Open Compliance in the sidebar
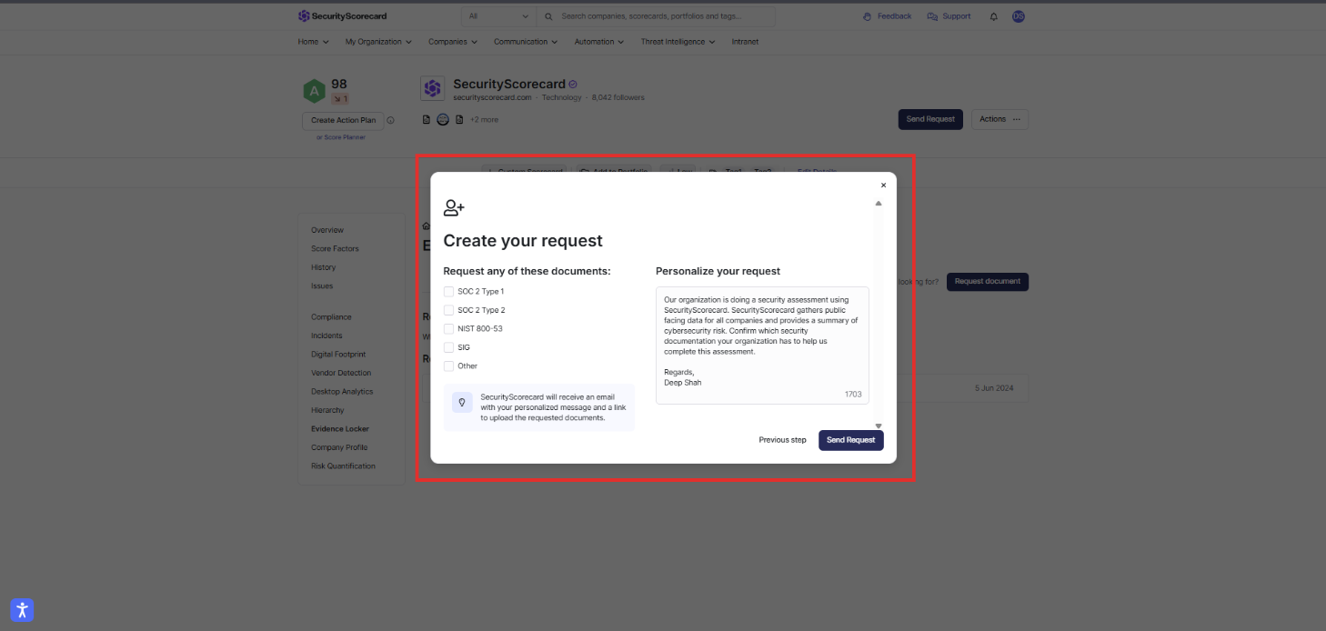Viewport: 1326px width, 631px height. click(331, 317)
